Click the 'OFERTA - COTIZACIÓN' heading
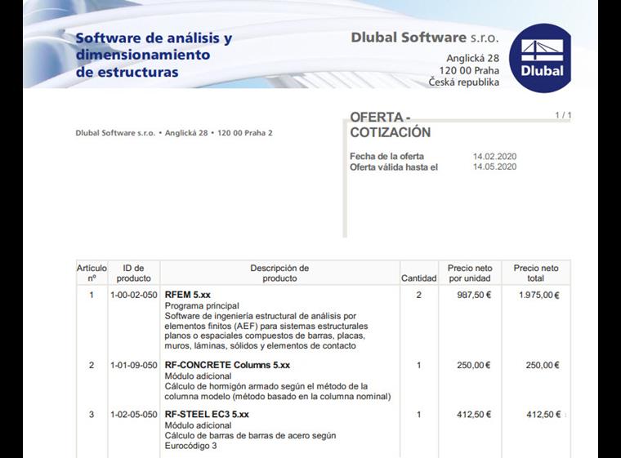The height and width of the screenshot is (458, 621). (x=390, y=125)
